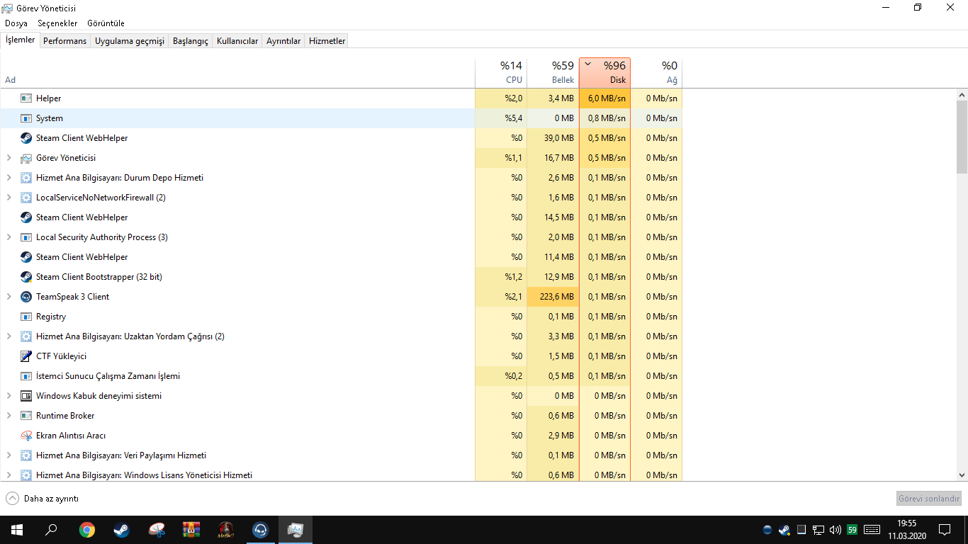Sort by the Disk column header
The image size is (968, 544).
point(604,72)
